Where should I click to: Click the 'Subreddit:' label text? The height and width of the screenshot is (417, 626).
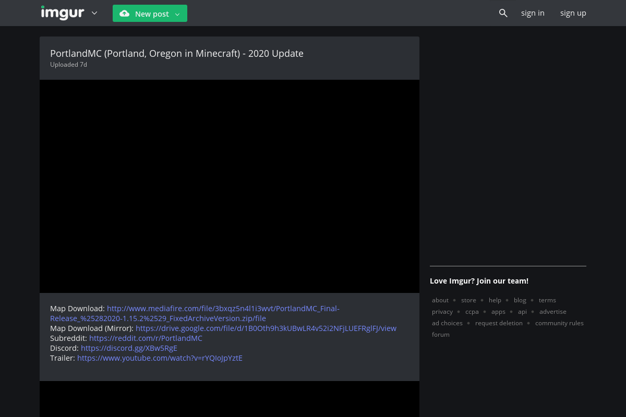pos(69,338)
